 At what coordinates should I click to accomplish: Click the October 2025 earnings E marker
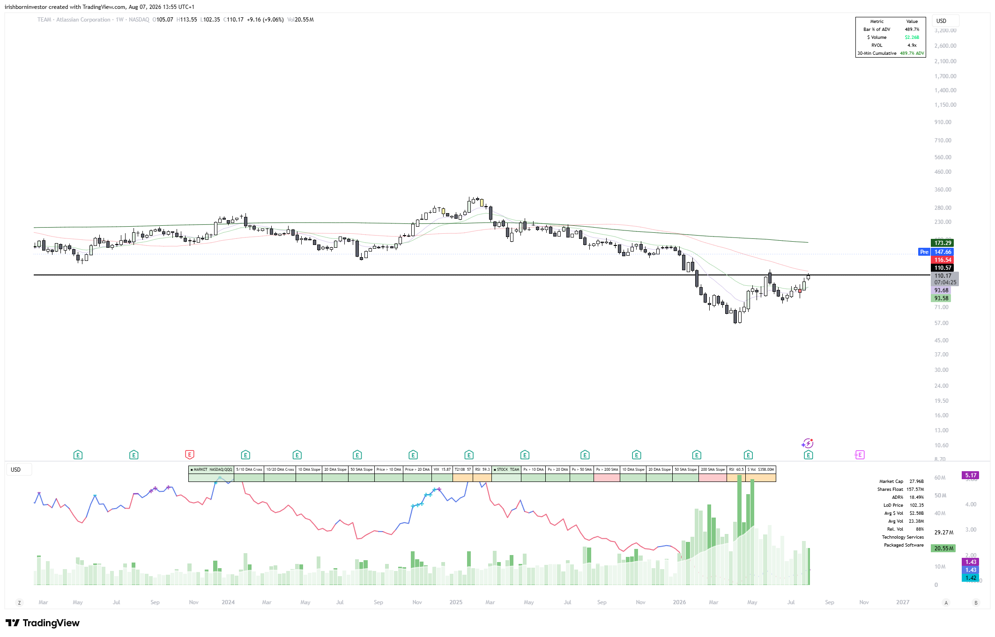[636, 455]
